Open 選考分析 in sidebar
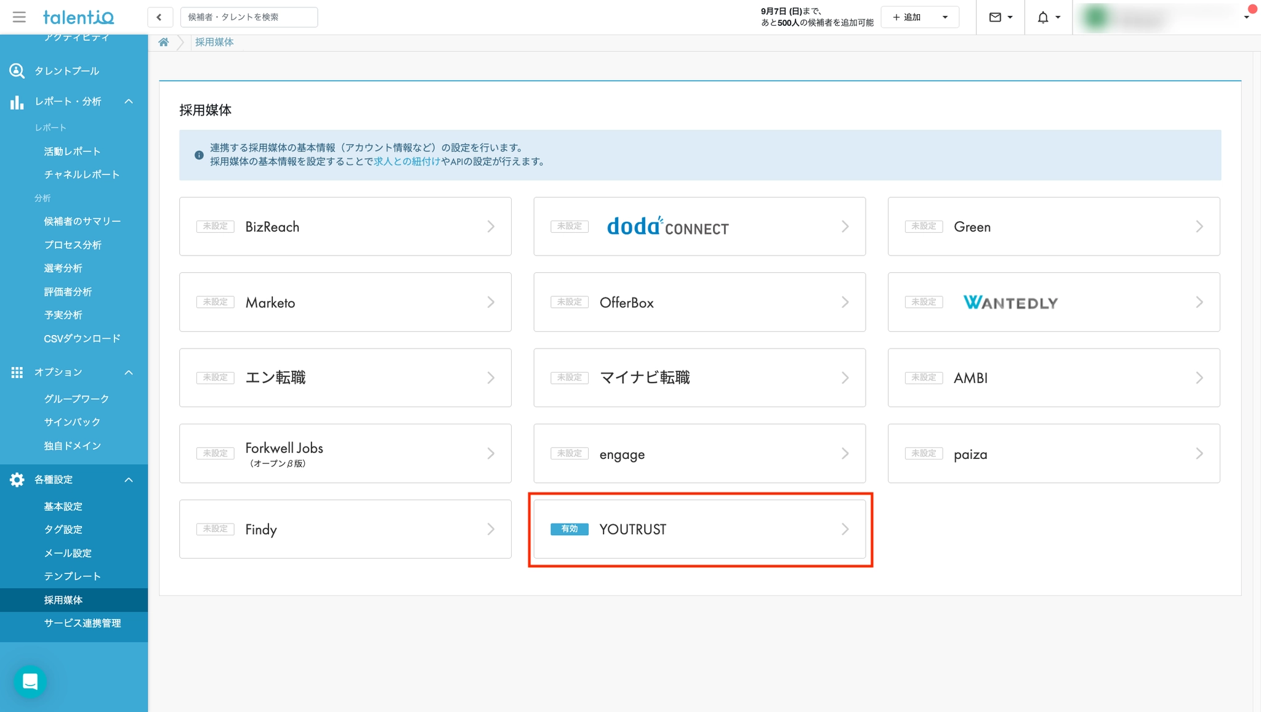This screenshot has height=712, width=1261. pos(63,269)
